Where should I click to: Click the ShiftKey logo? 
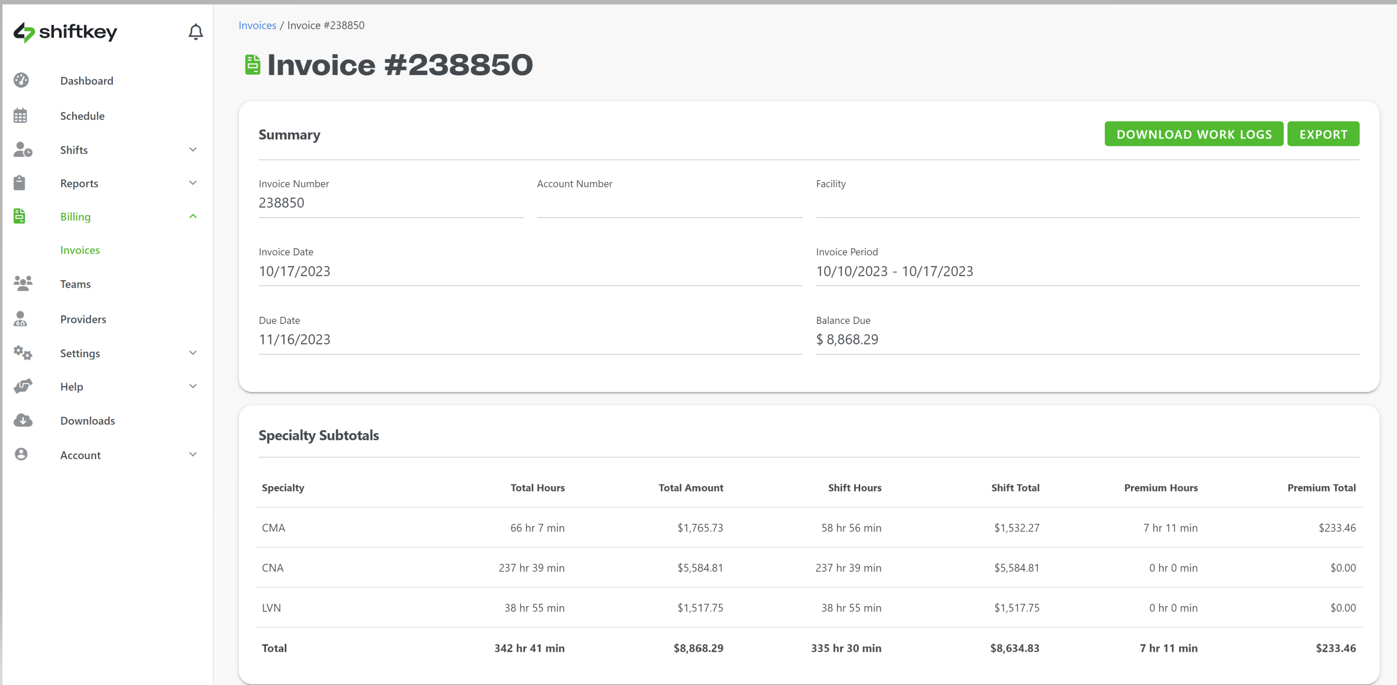click(x=65, y=32)
